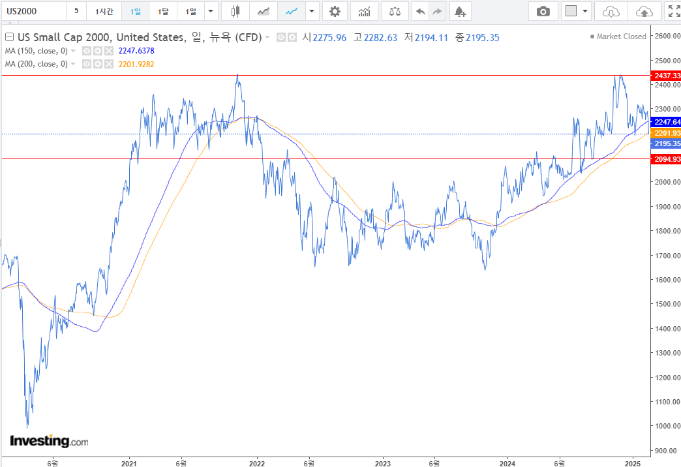This screenshot has width=681, height=467.
Task: Click the high value 2282.63
Action: tap(380, 38)
